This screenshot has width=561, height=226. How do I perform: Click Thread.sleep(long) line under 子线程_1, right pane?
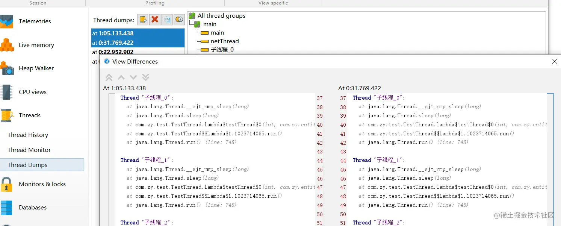[405, 178]
